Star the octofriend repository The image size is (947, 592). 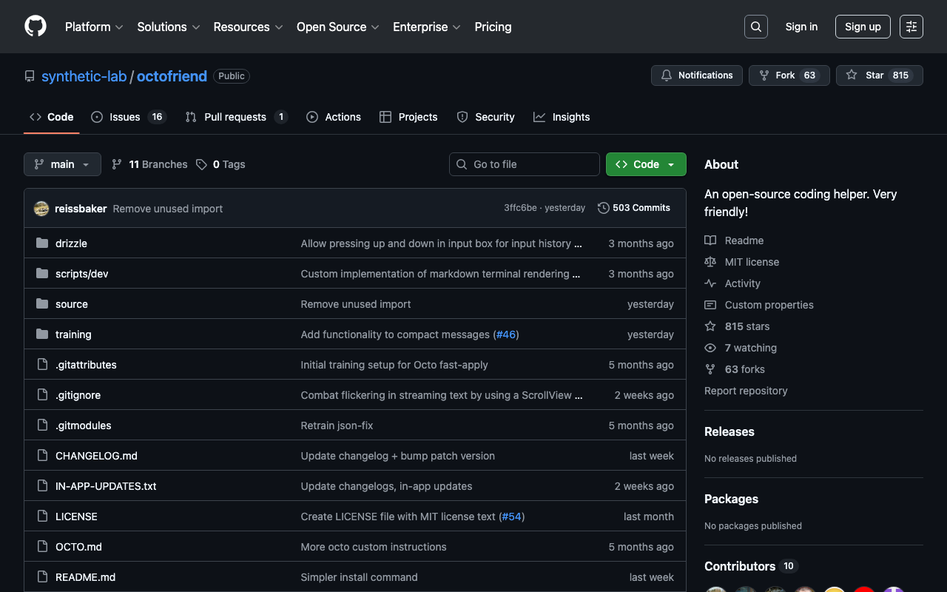click(x=866, y=75)
